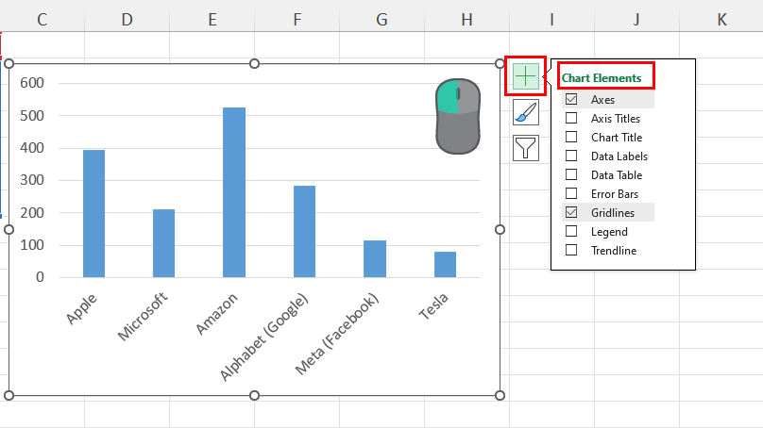This screenshot has width=763, height=428.
Task: Select column K header
Action: pos(721,20)
